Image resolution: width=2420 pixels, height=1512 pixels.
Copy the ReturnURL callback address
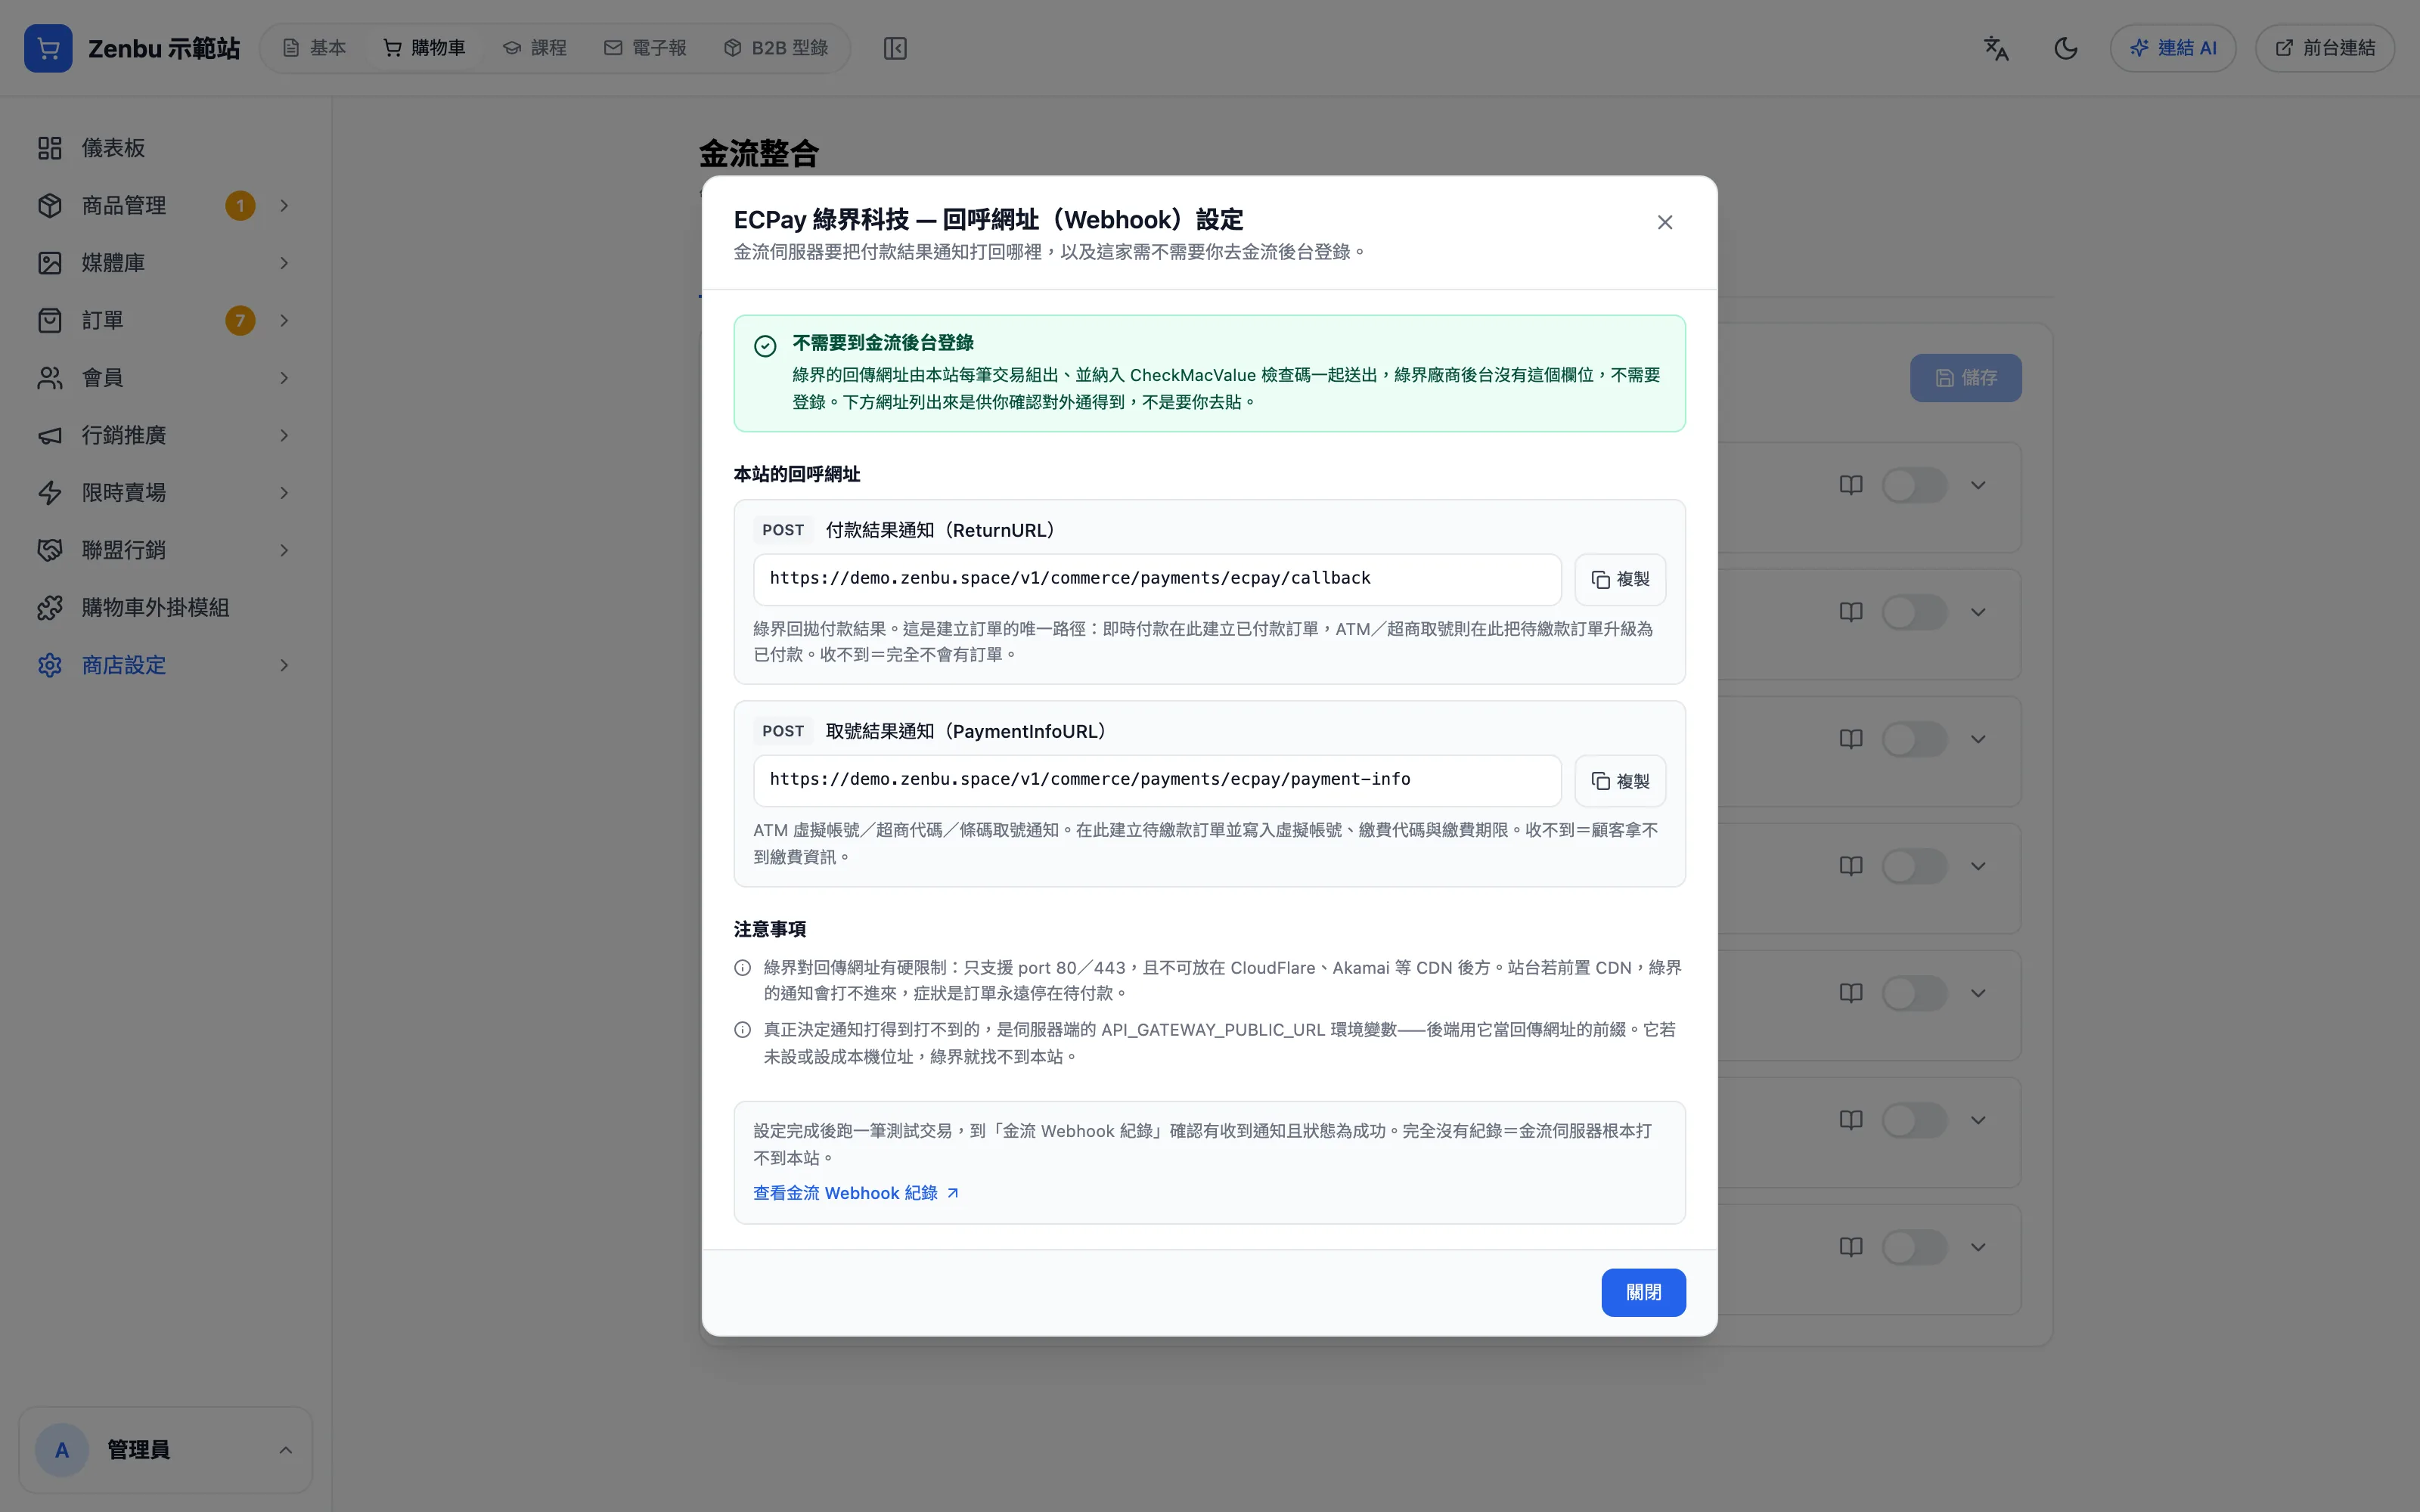[x=1620, y=579]
